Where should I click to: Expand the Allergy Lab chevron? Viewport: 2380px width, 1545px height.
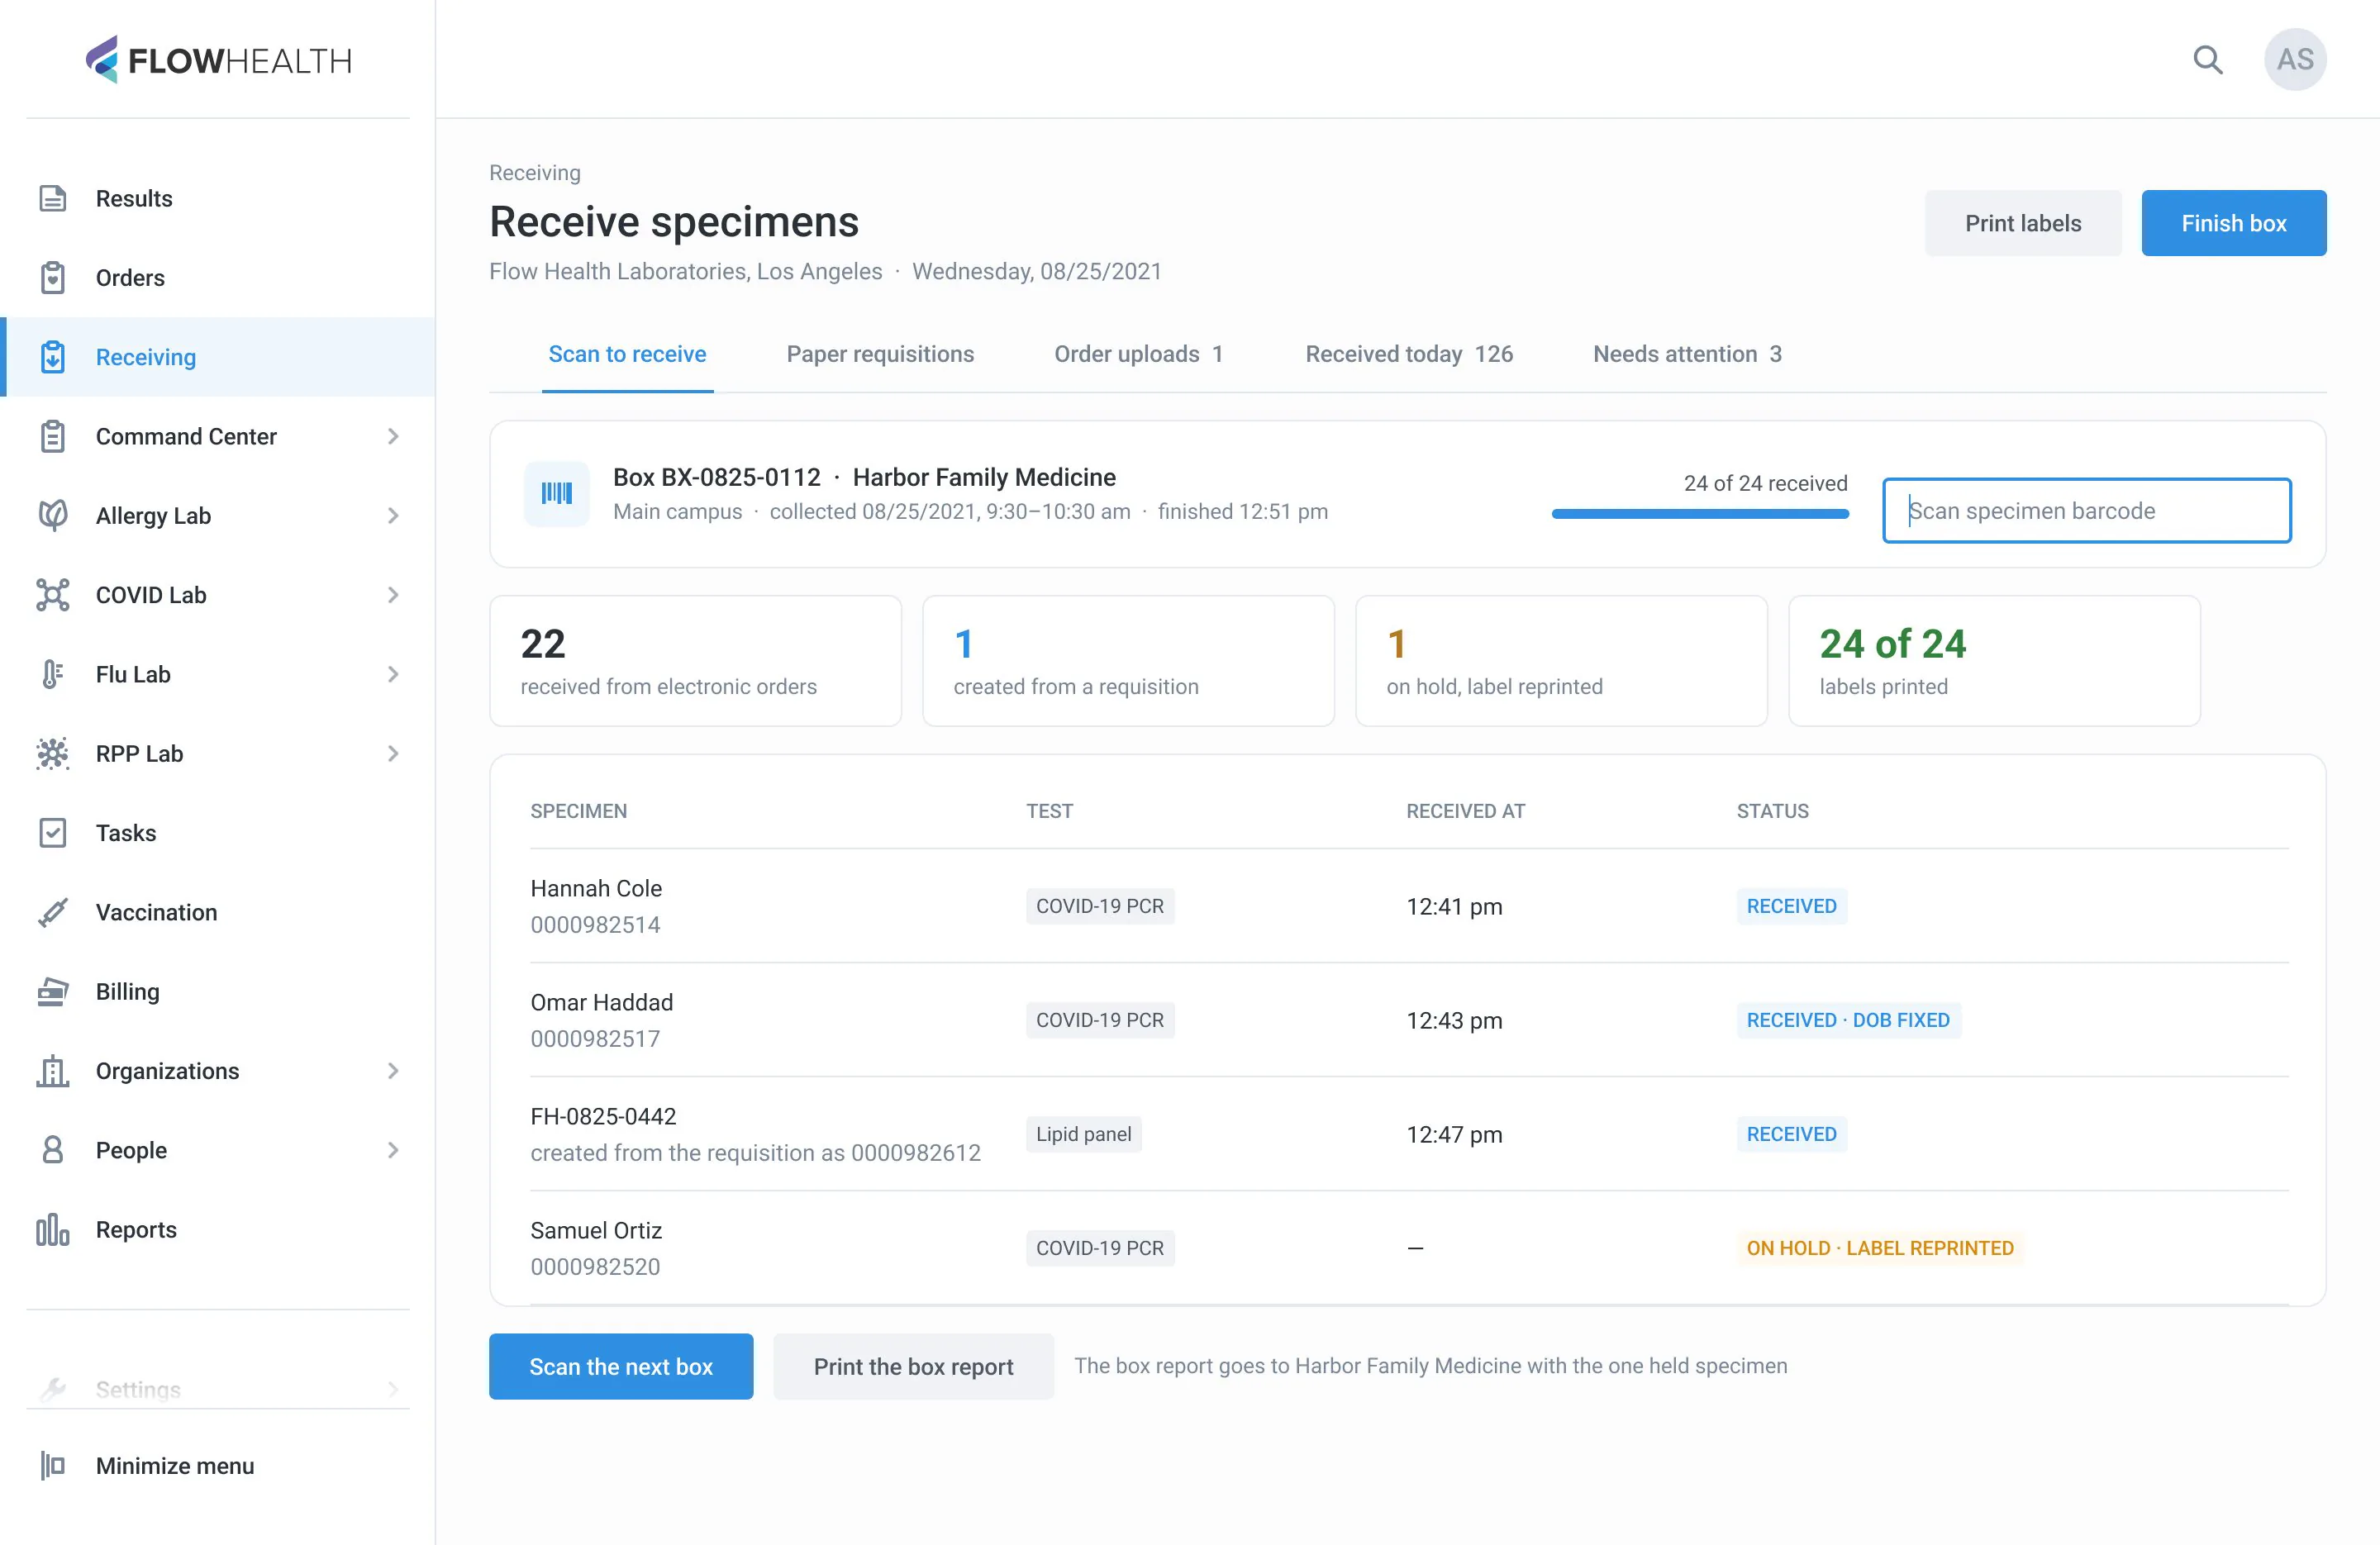coord(393,515)
